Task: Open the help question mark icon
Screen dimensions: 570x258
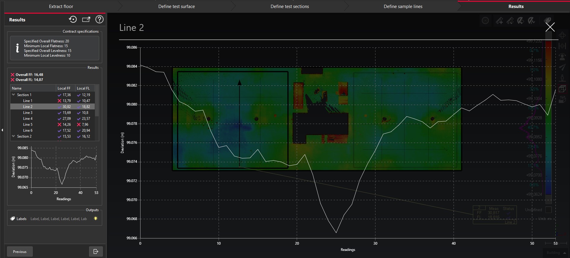Action: pyautogui.click(x=100, y=20)
